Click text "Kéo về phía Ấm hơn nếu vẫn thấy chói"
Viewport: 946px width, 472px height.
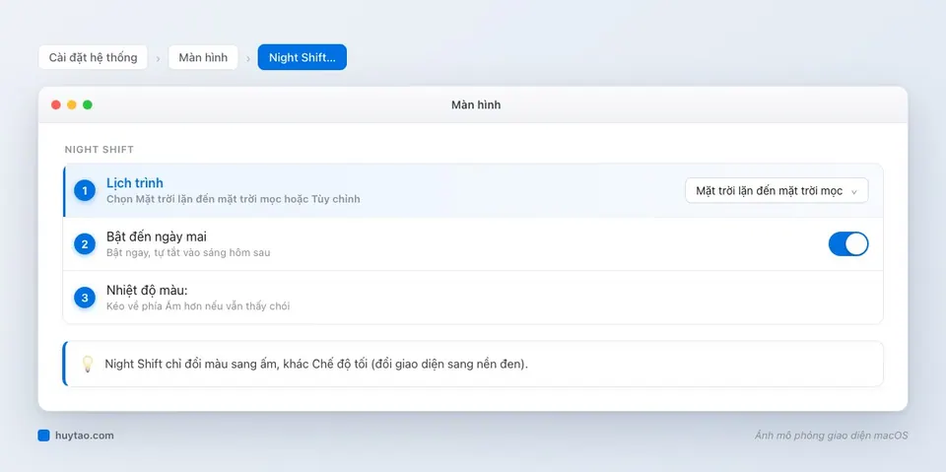click(198, 306)
